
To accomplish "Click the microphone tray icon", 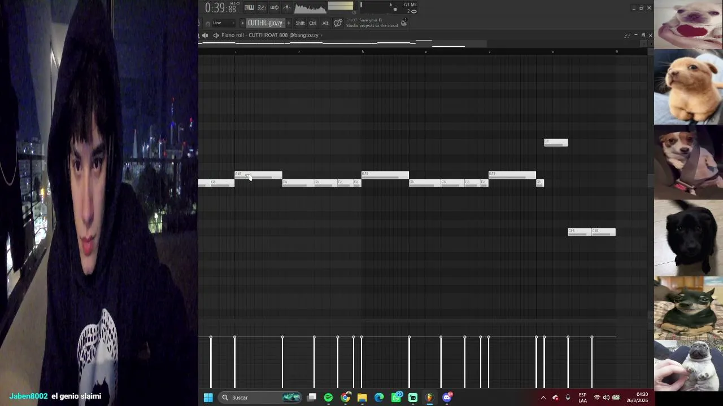I will point(568,398).
